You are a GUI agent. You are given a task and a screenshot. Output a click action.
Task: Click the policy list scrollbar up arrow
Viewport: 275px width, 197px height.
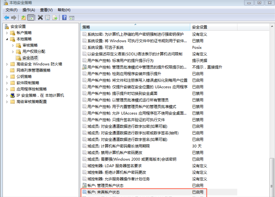pos(272,26)
